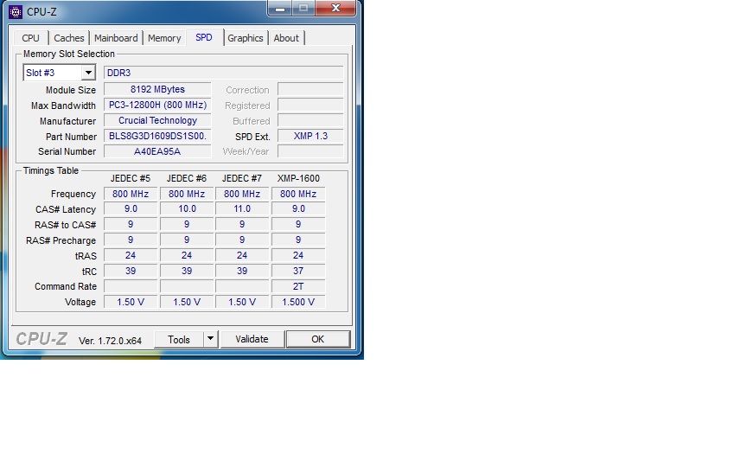Click the Validate button
Screen dimensions: 747x467
252,339
